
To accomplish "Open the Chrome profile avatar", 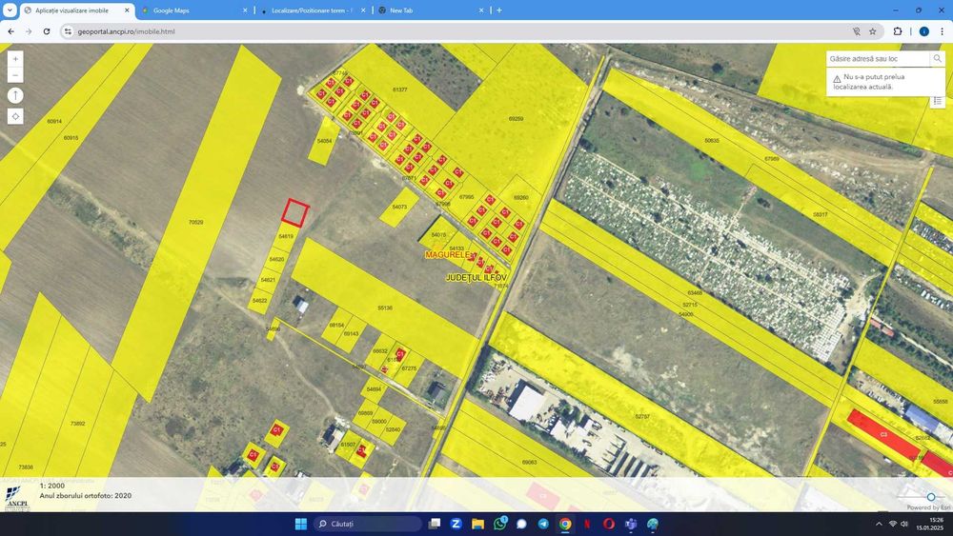I will coord(923,31).
